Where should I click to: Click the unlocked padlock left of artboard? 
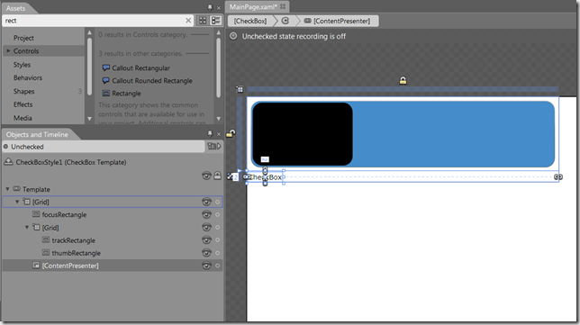pos(231,133)
